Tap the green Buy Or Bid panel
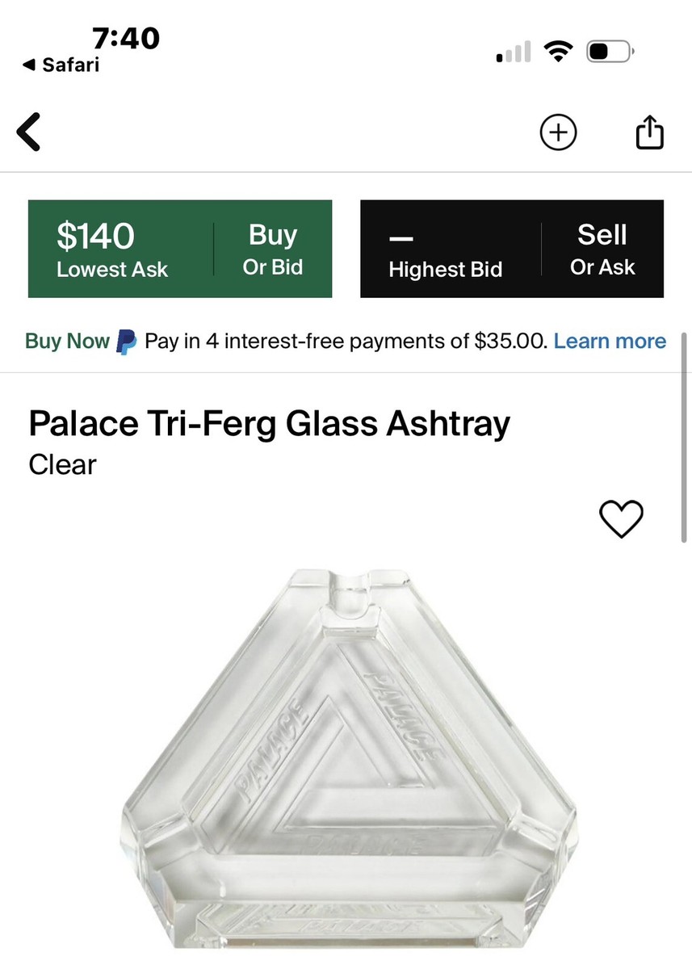Viewport: 692px width, 969px height. pos(179,248)
